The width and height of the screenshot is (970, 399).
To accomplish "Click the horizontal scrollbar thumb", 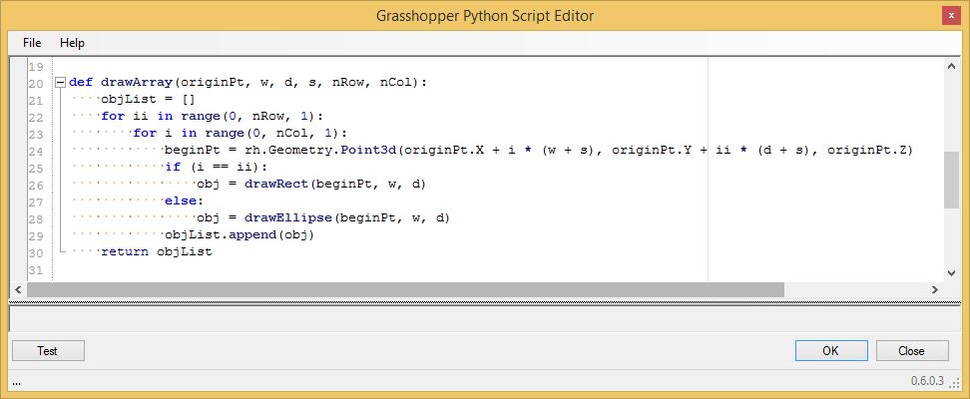I will click(x=405, y=289).
